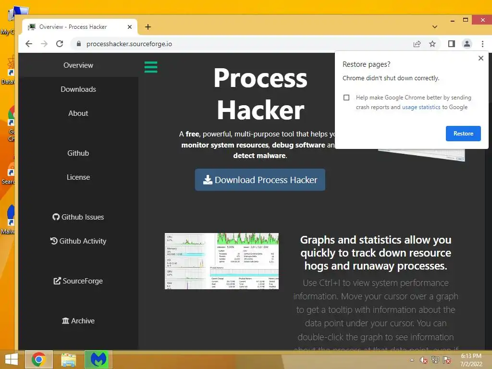This screenshot has width=492, height=369.
Task: Reload the page with the refresh icon
Action: (60, 44)
